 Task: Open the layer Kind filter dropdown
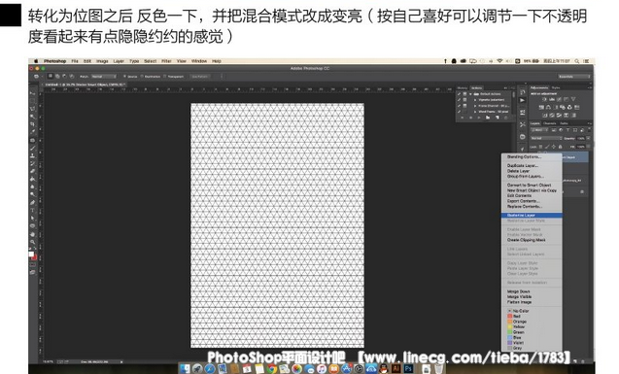[x=539, y=130]
